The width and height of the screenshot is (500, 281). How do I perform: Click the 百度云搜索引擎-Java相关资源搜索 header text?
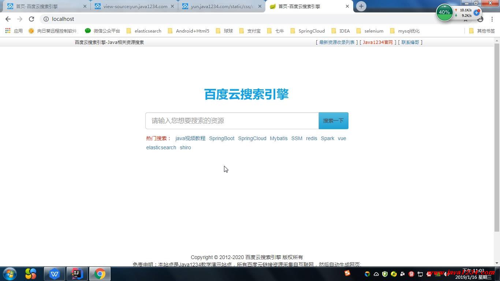click(x=109, y=42)
